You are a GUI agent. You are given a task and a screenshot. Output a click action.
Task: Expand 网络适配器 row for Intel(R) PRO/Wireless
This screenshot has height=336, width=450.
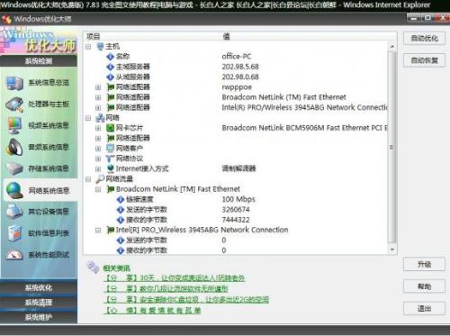(x=98, y=108)
